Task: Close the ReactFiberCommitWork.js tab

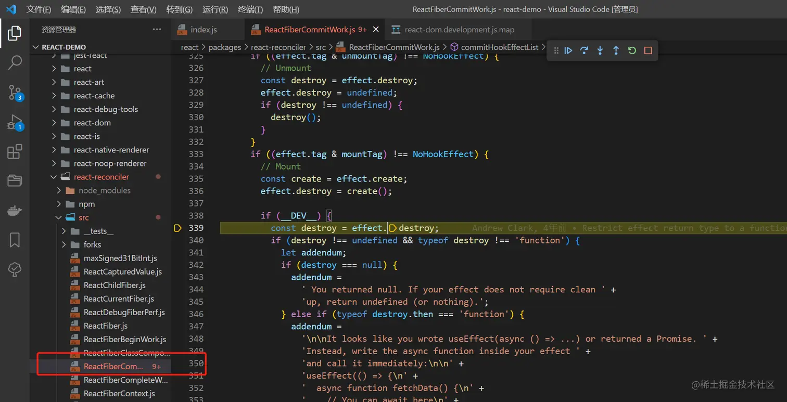Action: coord(376,30)
